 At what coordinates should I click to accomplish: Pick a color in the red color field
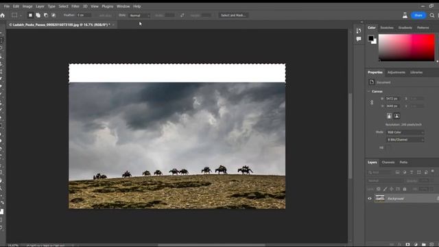407,47
